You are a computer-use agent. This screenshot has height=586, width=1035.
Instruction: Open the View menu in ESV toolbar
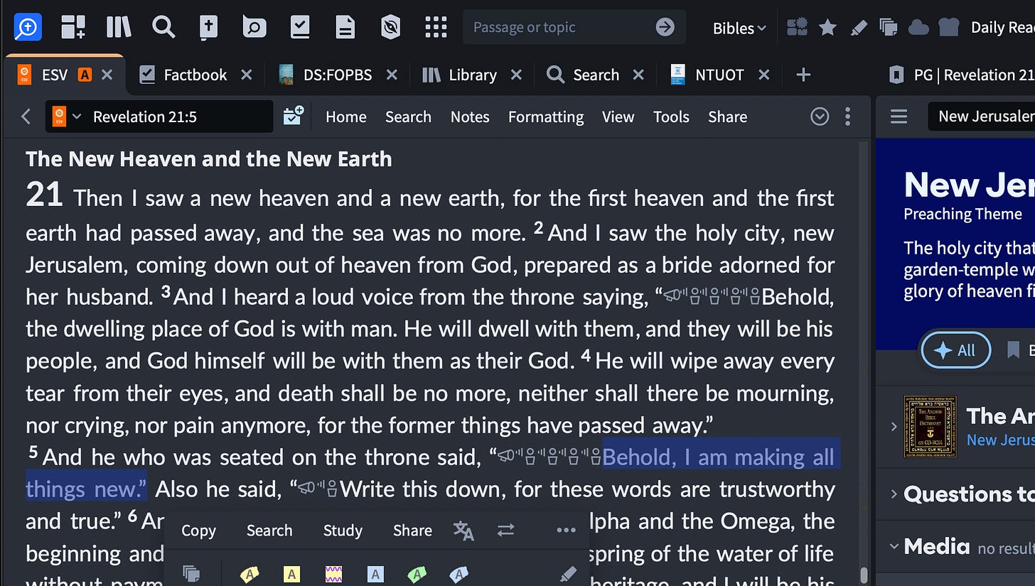click(x=618, y=116)
